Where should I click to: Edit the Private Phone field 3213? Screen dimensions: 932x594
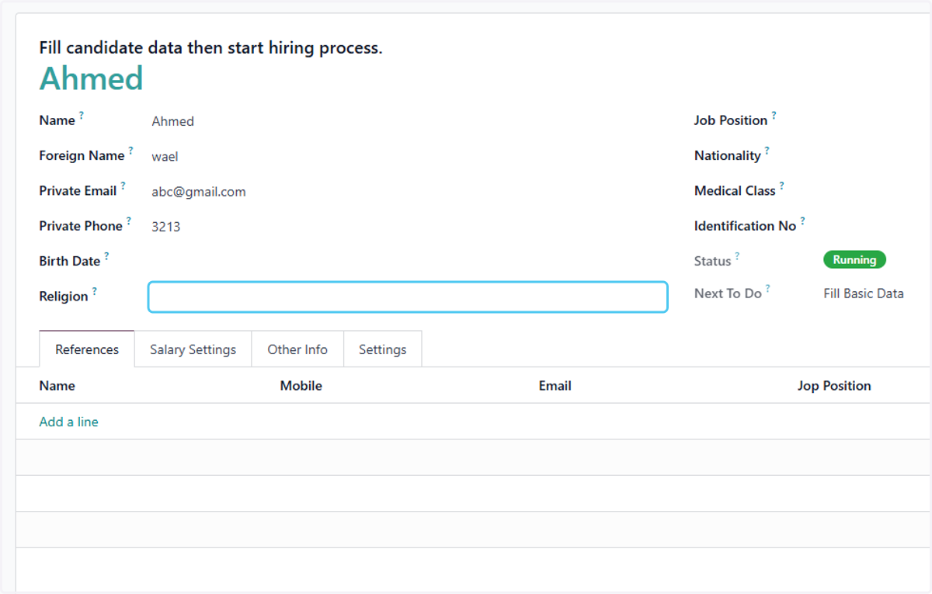(408, 227)
